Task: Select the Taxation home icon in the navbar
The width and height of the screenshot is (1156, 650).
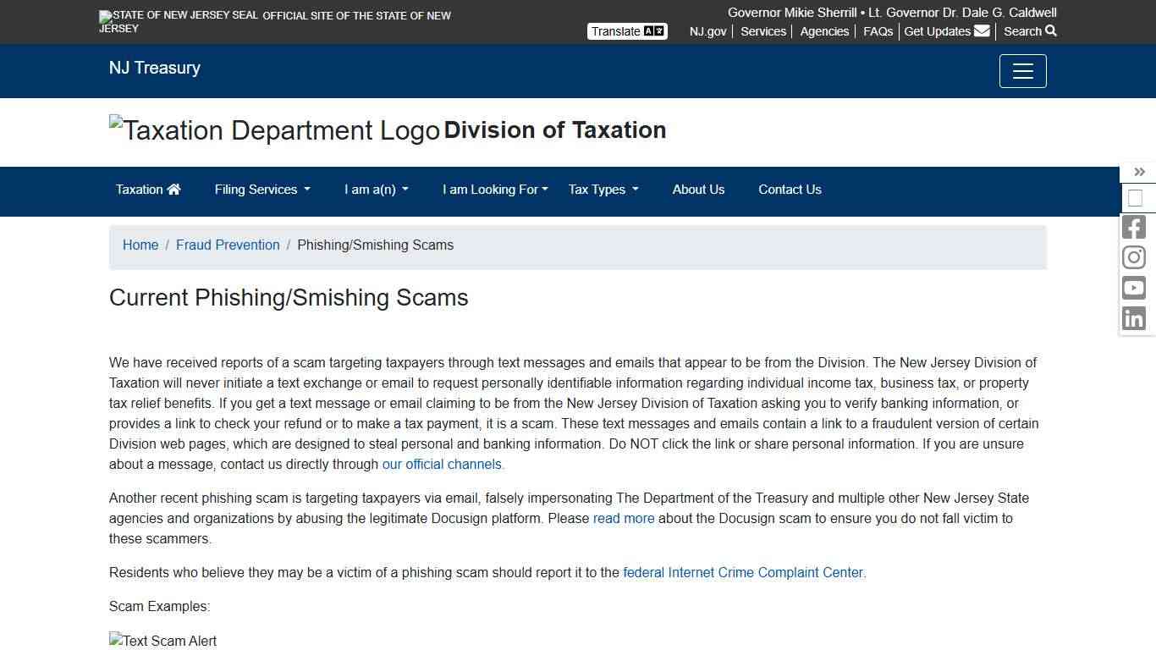Action: pos(173,189)
